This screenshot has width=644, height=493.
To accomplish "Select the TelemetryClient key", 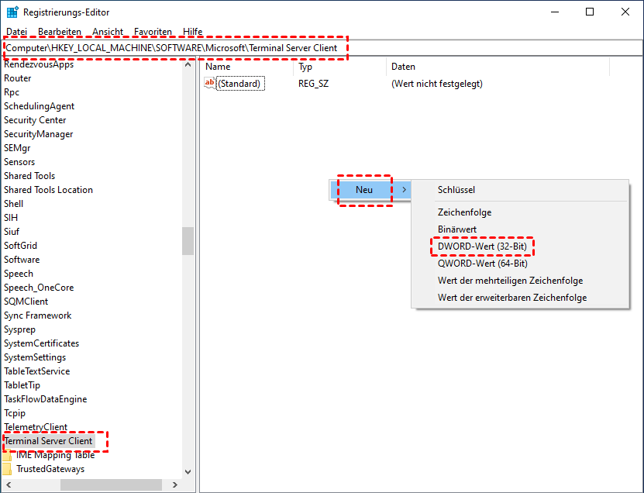I will coord(36,427).
